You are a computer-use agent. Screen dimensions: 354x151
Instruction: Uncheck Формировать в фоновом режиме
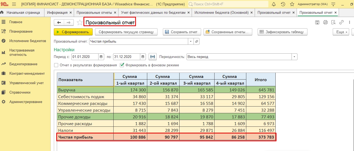(122, 65)
